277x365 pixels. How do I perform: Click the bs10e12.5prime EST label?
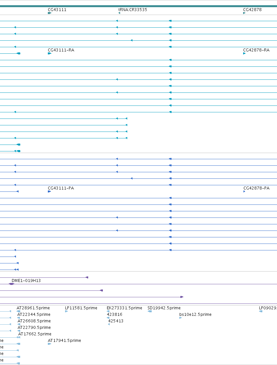195,315
